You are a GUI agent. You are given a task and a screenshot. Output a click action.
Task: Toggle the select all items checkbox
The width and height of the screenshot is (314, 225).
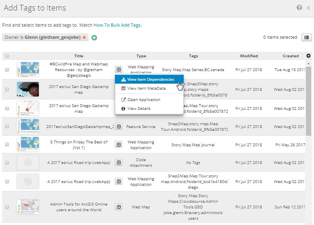coord(7,56)
